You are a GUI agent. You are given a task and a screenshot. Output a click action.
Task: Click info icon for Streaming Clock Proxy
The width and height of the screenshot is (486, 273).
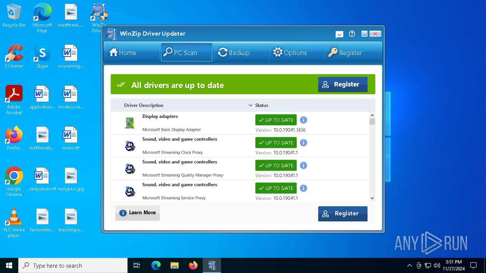[303, 143]
